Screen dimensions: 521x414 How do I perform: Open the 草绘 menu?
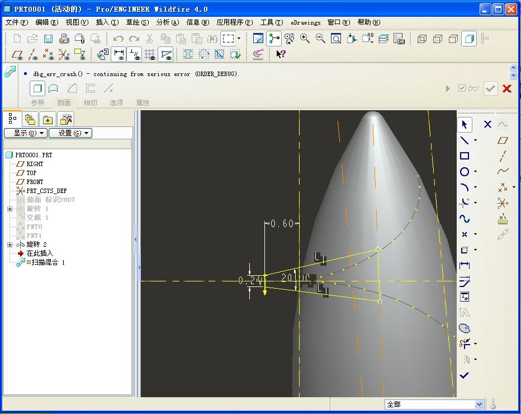tap(137, 22)
